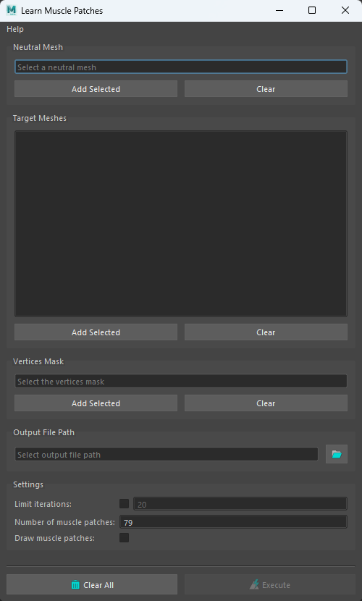This screenshot has width=362, height=601.
Task: Add selected objects to Target Meshes
Action: pos(96,332)
